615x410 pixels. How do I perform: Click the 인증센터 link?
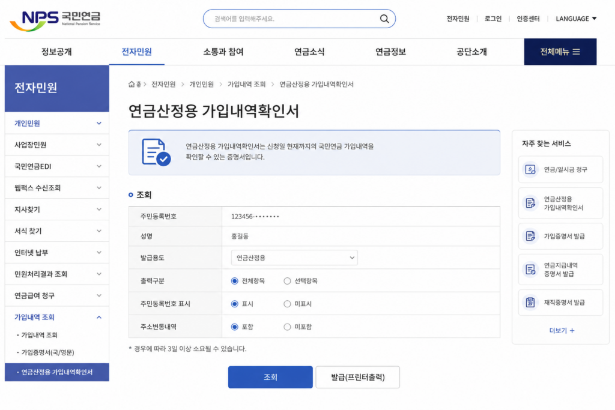528,19
